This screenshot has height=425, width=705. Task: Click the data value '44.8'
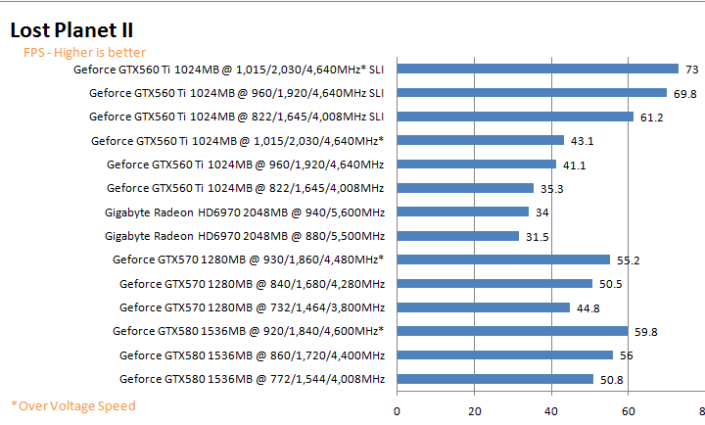tap(588, 308)
